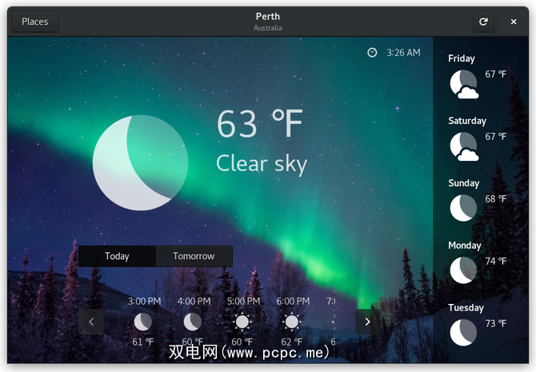Click the 5:00 PM hour label
The width and height of the screenshot is (536, 372).
coord(243,302)
